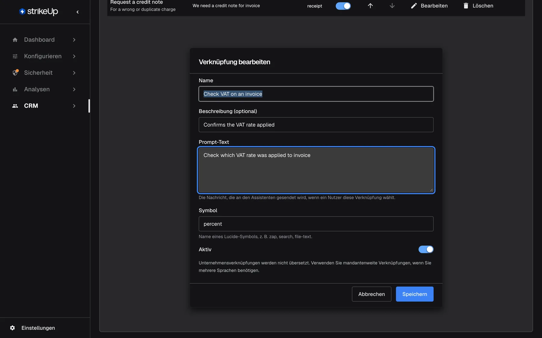The height and width of the screenshot is (338, 542).
Task: Click the Einstellungen gear icon
Action: (12, 328)
